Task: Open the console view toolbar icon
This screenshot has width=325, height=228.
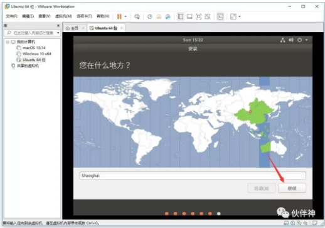Action: (220, 16)
